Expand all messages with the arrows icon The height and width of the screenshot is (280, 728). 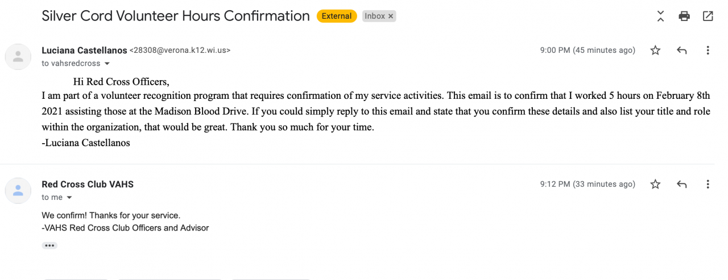point(660,16)
